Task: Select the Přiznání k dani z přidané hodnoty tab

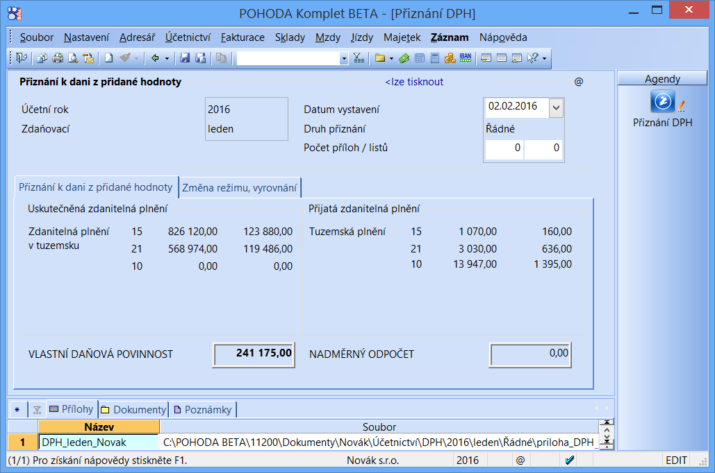Action: 96,187
